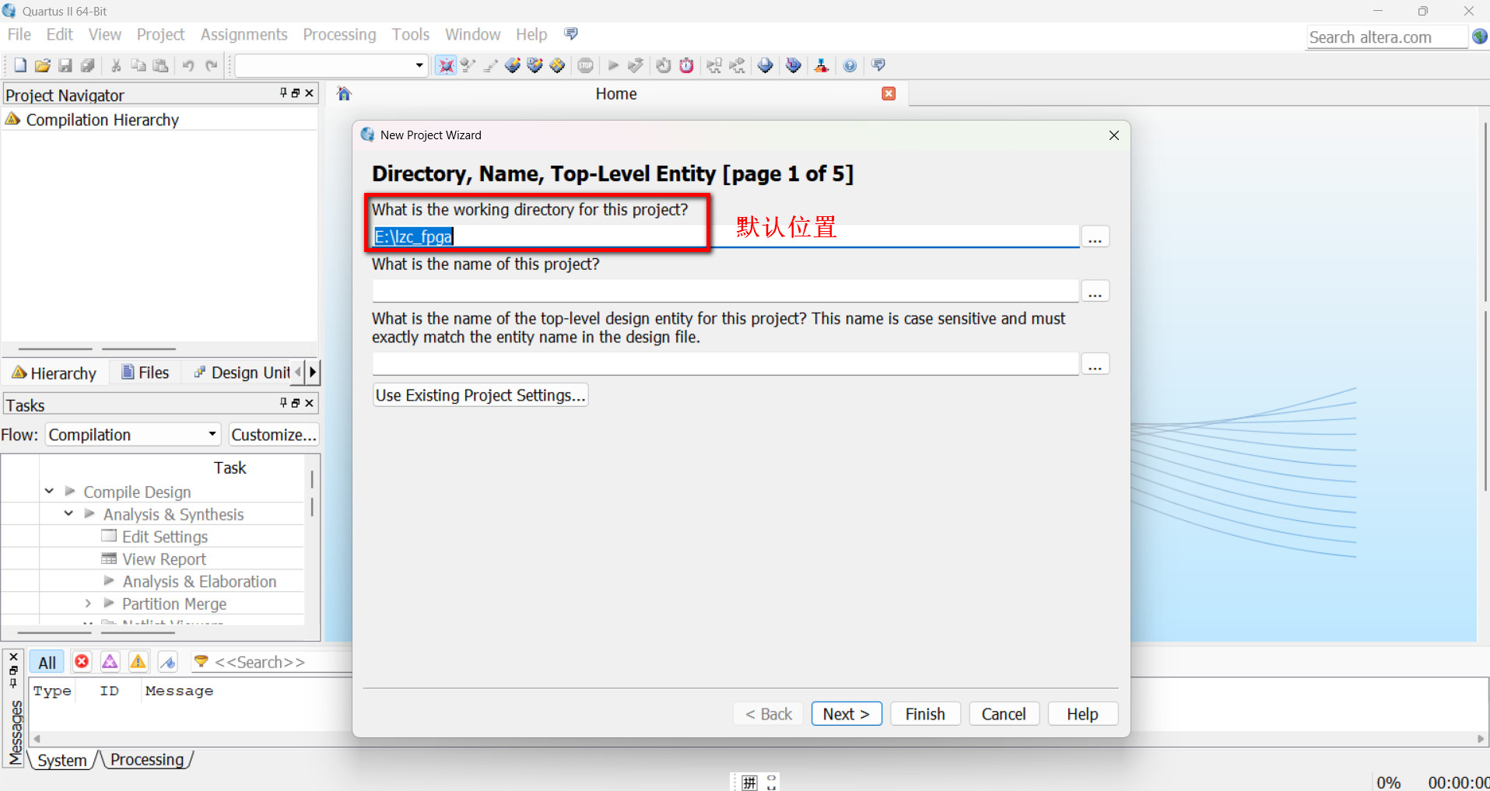Toggle the critical warning filter icon

pos(110,661)
